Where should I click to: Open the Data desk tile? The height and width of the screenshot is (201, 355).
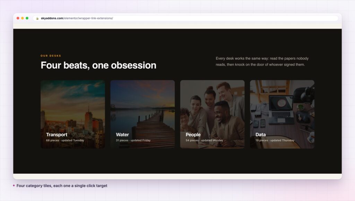click(x=282, y=114)
